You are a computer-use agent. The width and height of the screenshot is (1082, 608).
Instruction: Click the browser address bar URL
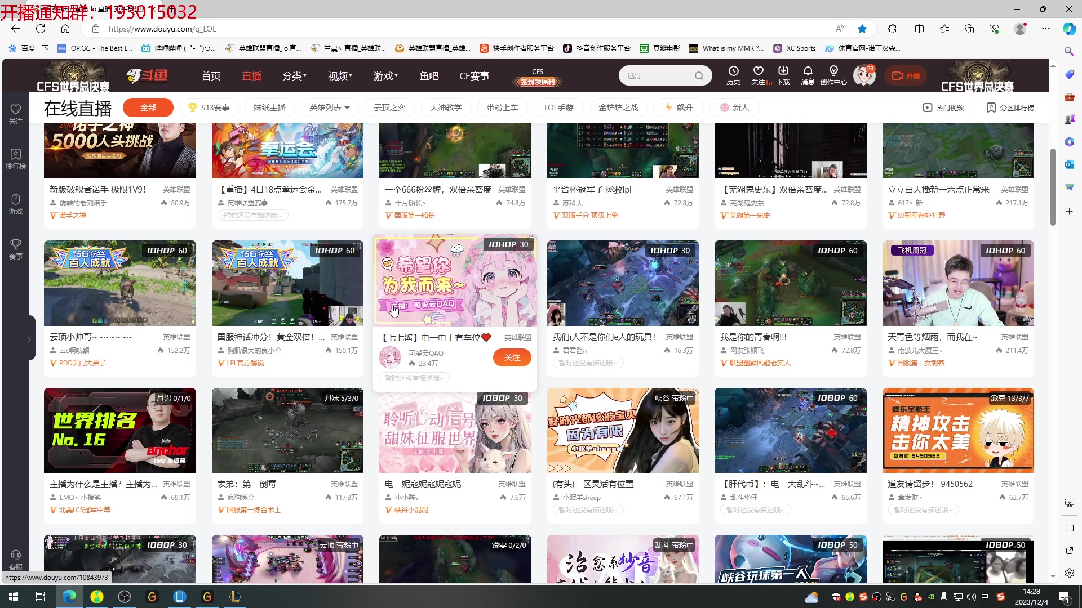pos(162,29)
